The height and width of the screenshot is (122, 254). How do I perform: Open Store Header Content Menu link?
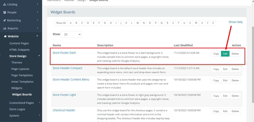pos(71,79)
